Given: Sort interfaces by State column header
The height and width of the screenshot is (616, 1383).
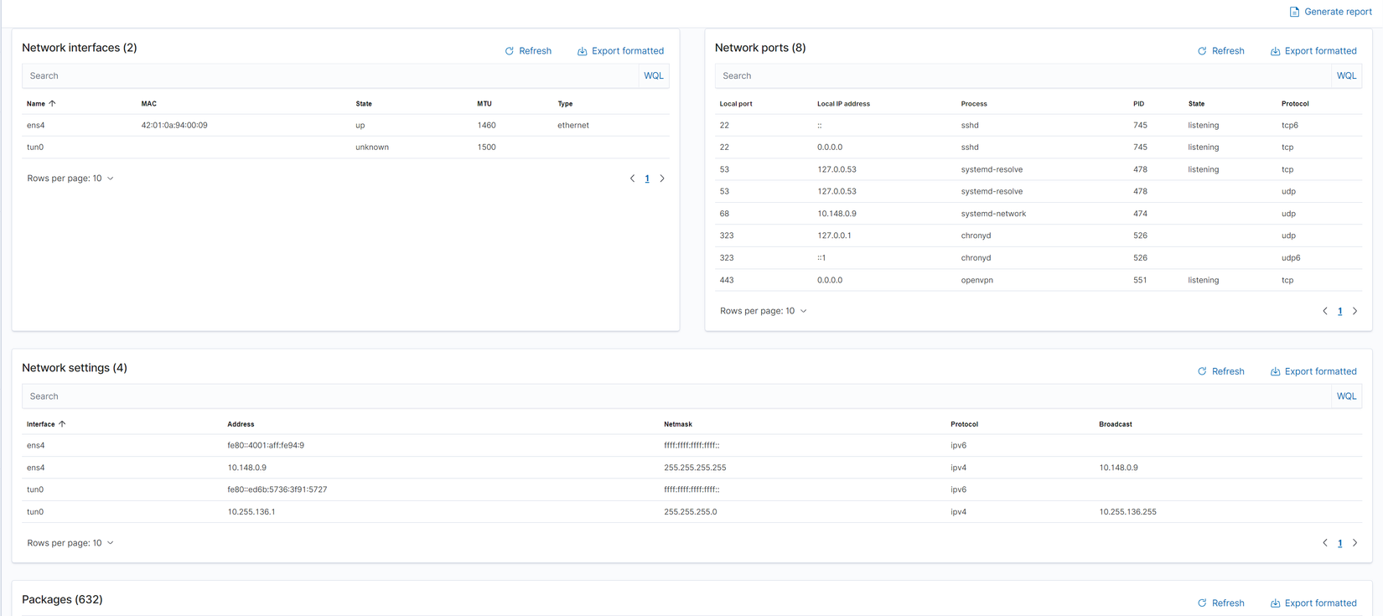Looking at the screenshot, I should (x=364, y=104).
